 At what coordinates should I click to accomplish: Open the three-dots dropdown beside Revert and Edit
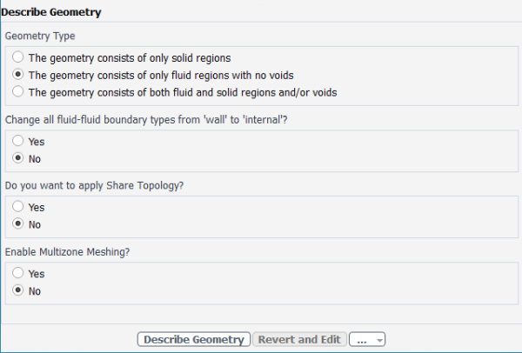[369, 339]
